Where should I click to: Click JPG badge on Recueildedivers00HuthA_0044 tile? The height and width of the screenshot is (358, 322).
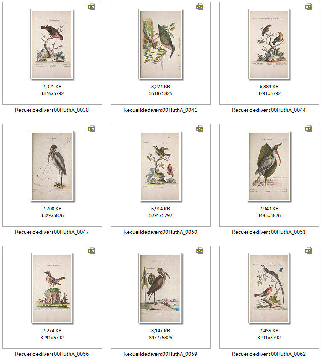click(308, 6)
